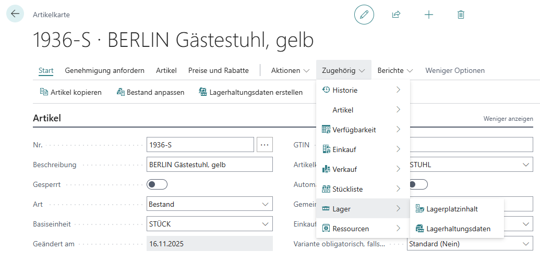The width and height of the screenshot is (540, 276).
Task: Open Verfügbarkeit submenu
Action: [363, 130]
